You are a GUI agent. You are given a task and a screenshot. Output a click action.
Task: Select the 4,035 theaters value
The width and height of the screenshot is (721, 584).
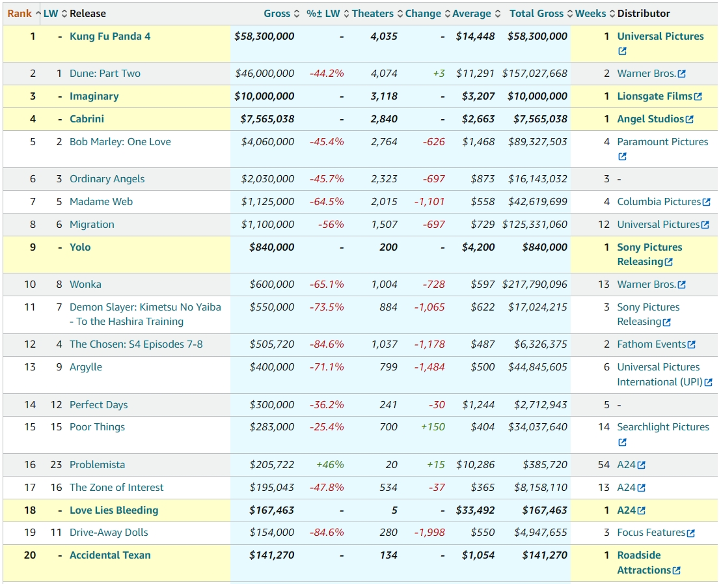(x=384, y=36)
